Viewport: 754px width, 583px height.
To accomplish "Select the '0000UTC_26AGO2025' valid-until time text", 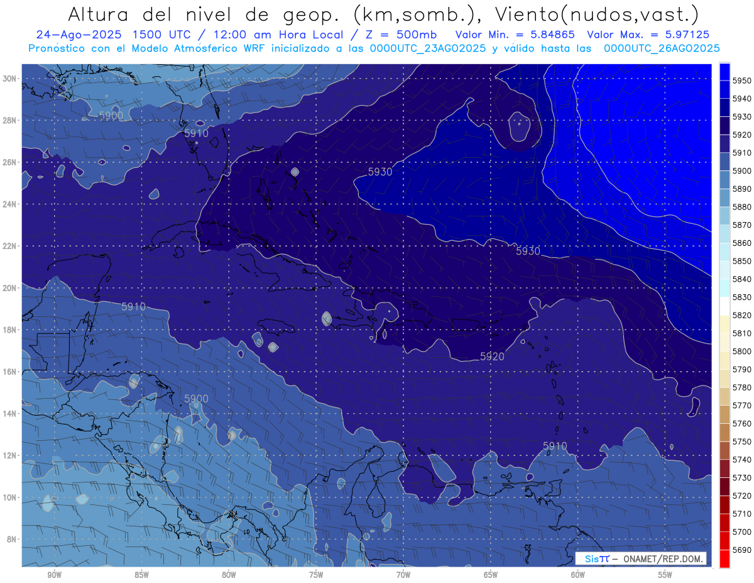I will tap(662, 48).
